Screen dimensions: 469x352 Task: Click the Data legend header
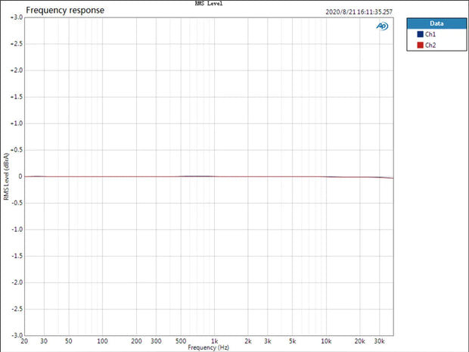(x=436, y=23)
